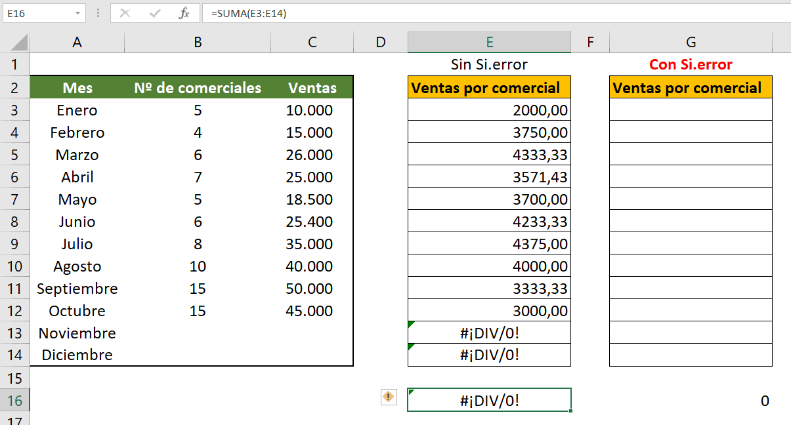Select the row 16 header
Screen dimensions: 791x425
pyautogui.click(x=15, y=400)
